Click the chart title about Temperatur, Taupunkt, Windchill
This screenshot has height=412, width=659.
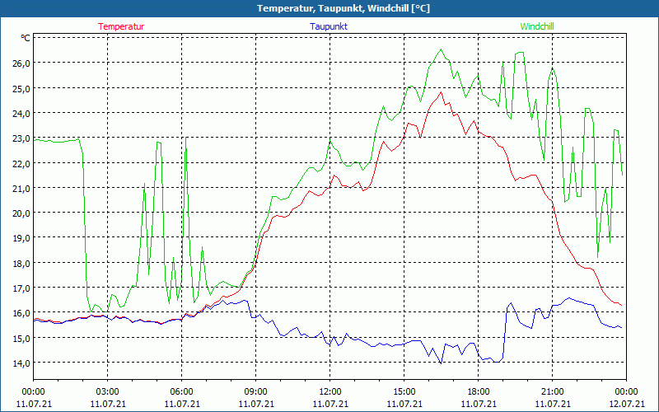[x=329, y=8]
